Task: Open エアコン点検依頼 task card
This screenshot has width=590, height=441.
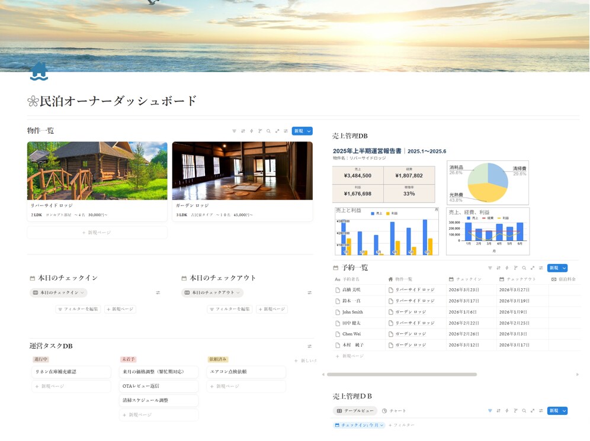Action: (x=246, y=372)
